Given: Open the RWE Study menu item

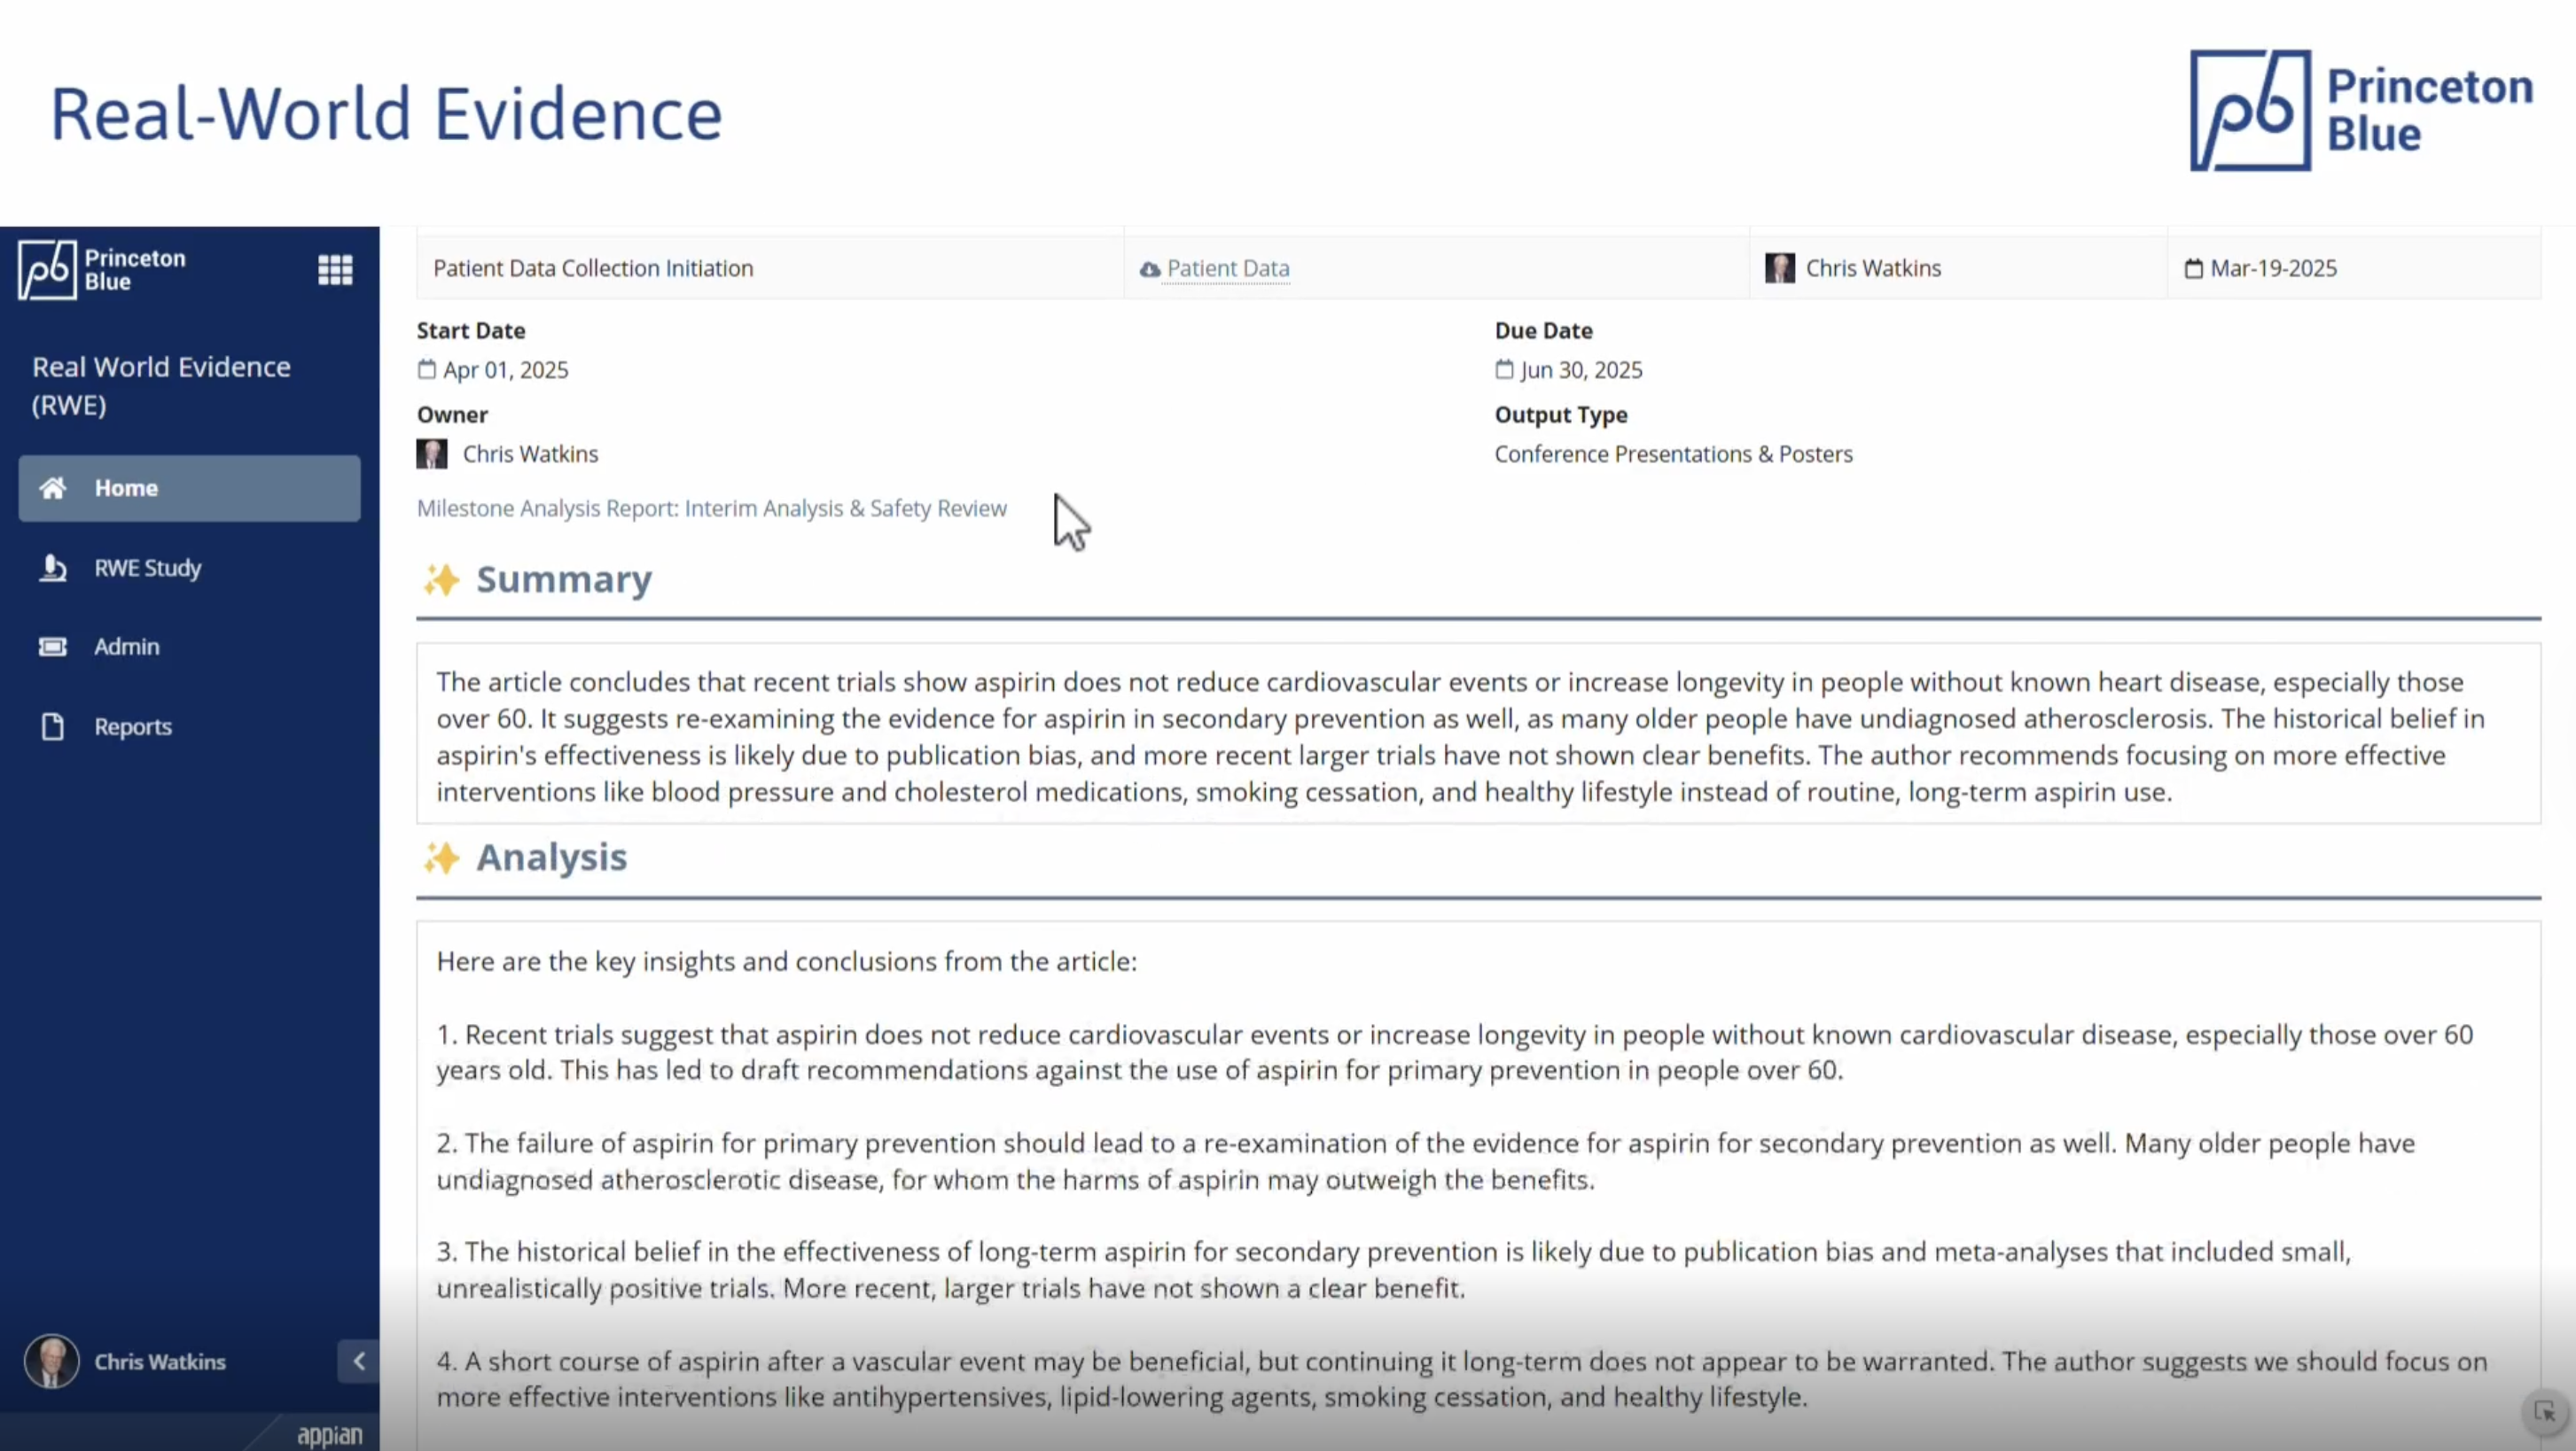Looking at the screenshot, I should [x=148, y=568].
